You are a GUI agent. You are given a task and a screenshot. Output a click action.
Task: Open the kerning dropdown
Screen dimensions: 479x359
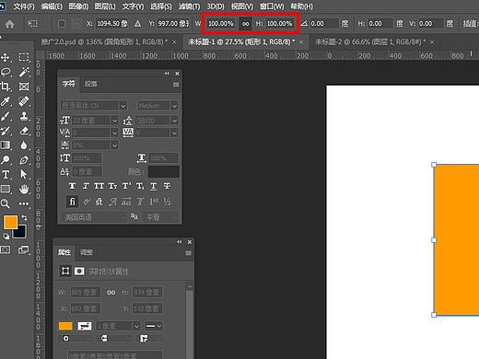tap(114, 133)
